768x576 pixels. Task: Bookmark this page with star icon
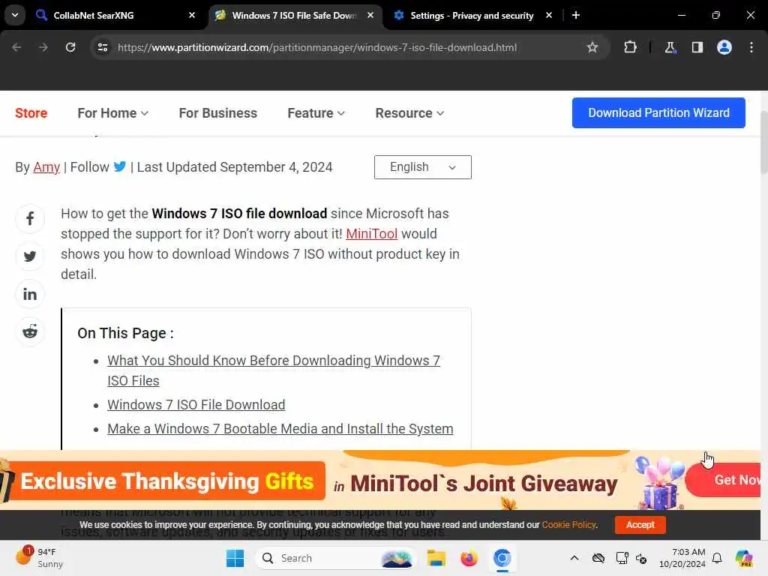[592, 47]
